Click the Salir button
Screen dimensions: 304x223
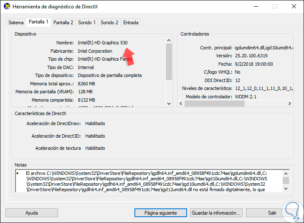coord(272,213)
